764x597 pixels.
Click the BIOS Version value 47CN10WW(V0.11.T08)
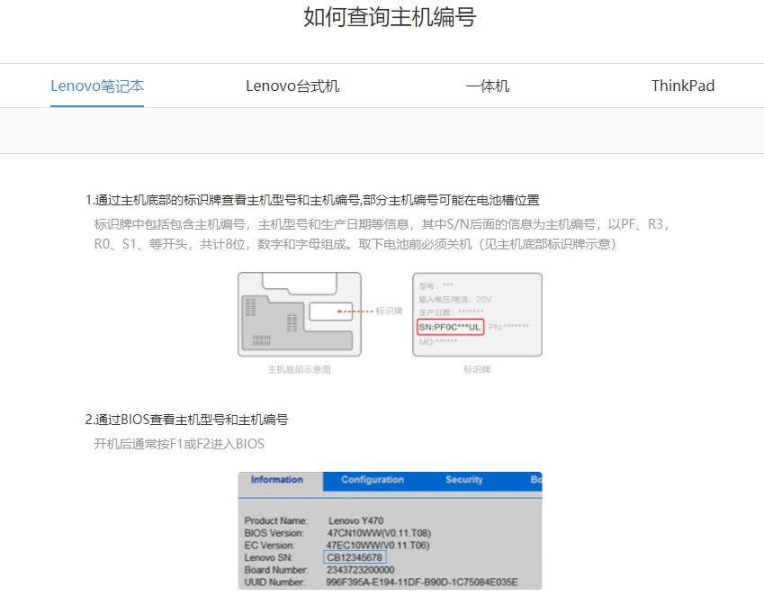coord(379,533)
